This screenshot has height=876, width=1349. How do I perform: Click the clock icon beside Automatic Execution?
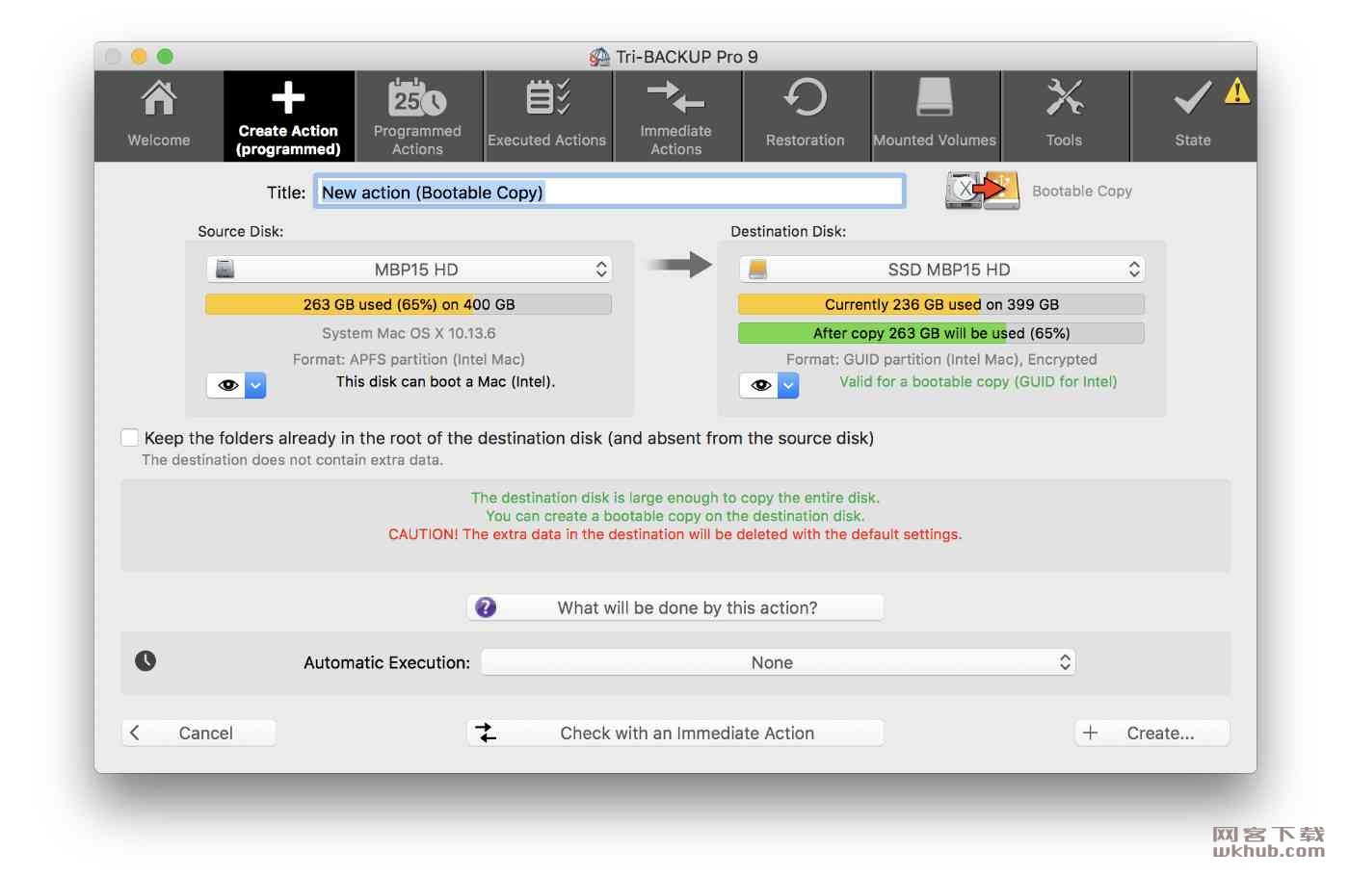tap(145, 660)
